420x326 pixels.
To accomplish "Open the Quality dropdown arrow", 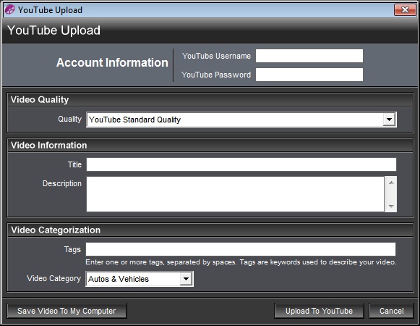I will 389,120.
